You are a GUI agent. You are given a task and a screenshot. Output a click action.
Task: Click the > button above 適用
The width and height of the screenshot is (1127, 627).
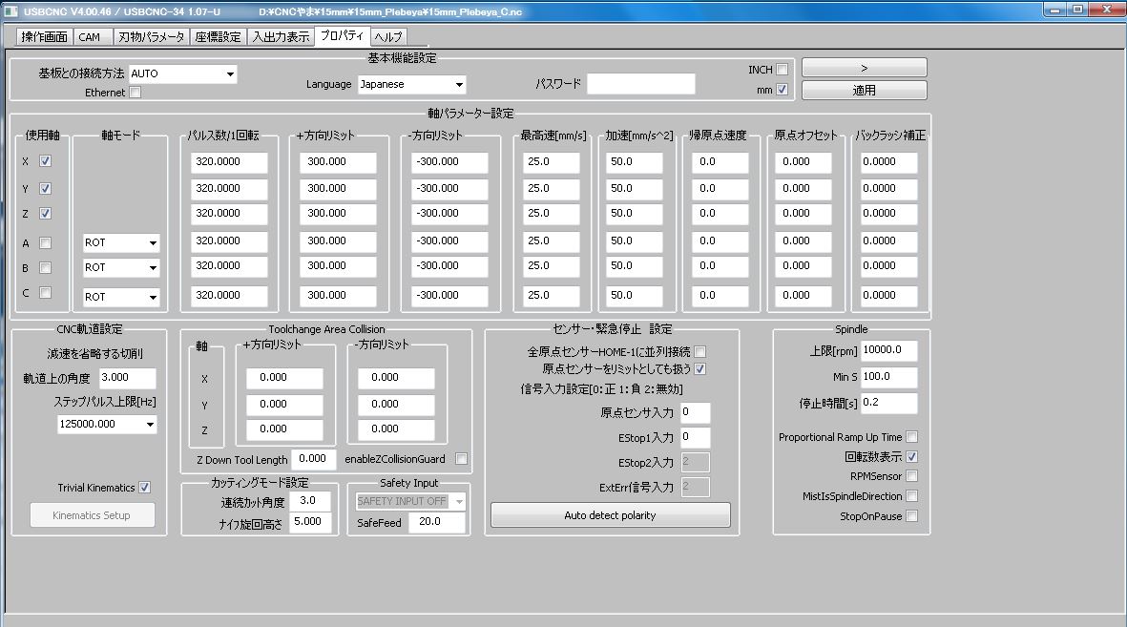click(x=864, y=68)
